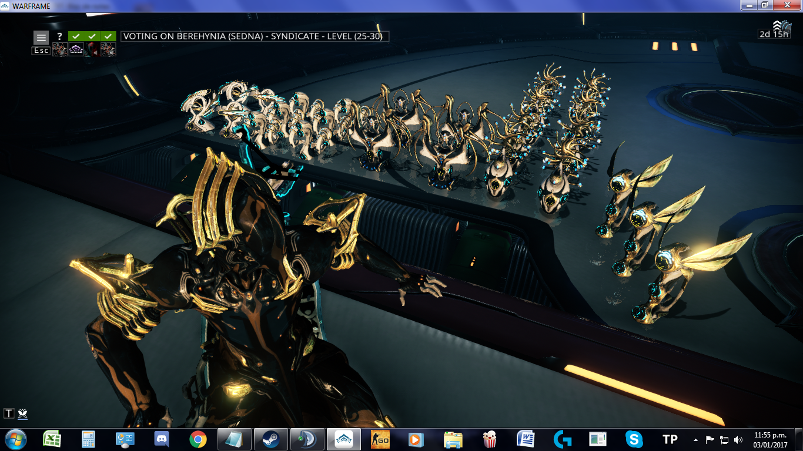Screen dimensions: 803x451
Task: Restore down the Warframe window
Action: [x=765, y=5]
